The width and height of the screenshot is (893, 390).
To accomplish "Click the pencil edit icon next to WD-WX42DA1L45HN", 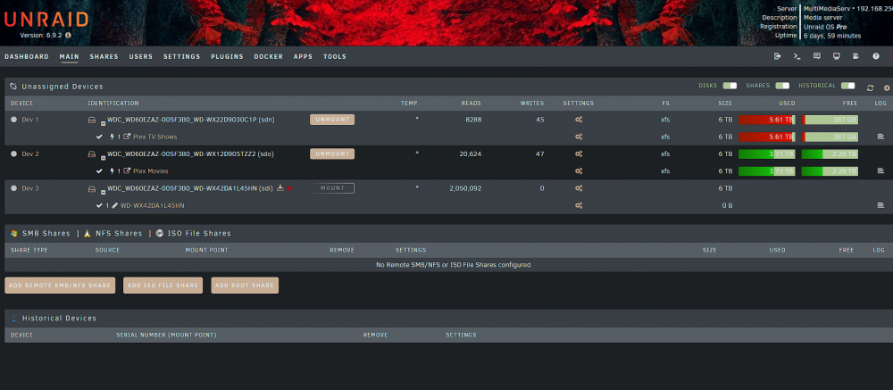I will coord(114,205).
